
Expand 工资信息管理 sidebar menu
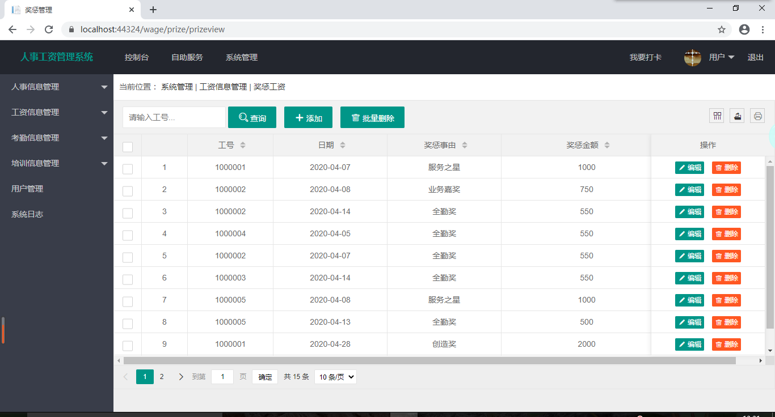click(57, 112)
